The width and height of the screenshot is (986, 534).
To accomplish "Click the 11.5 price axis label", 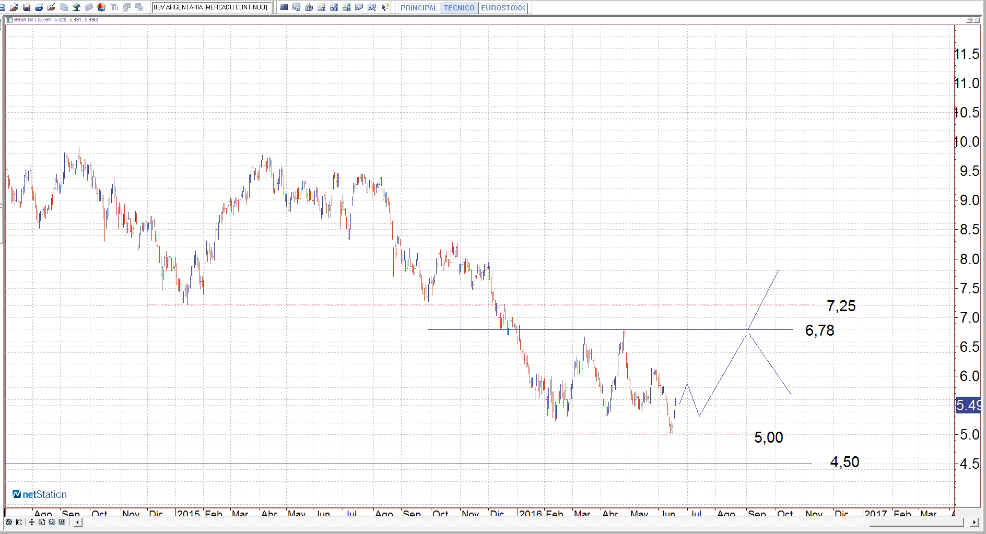I will tap(967, 54).
